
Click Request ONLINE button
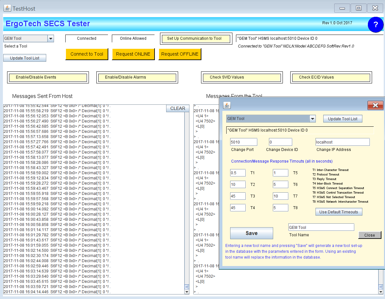pos(133,54)
